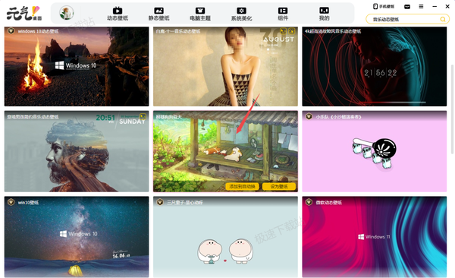Click the 元气桌面 app logo
Viewport: 455px width, 278px height.
click(x=24, y=14)
